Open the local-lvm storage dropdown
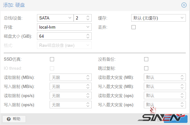This screenshot has height=125, width=190. 88,27
